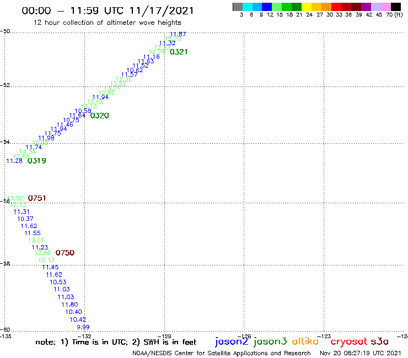
Task: Select the 10.42 wave height value
Action: [78, 319]
